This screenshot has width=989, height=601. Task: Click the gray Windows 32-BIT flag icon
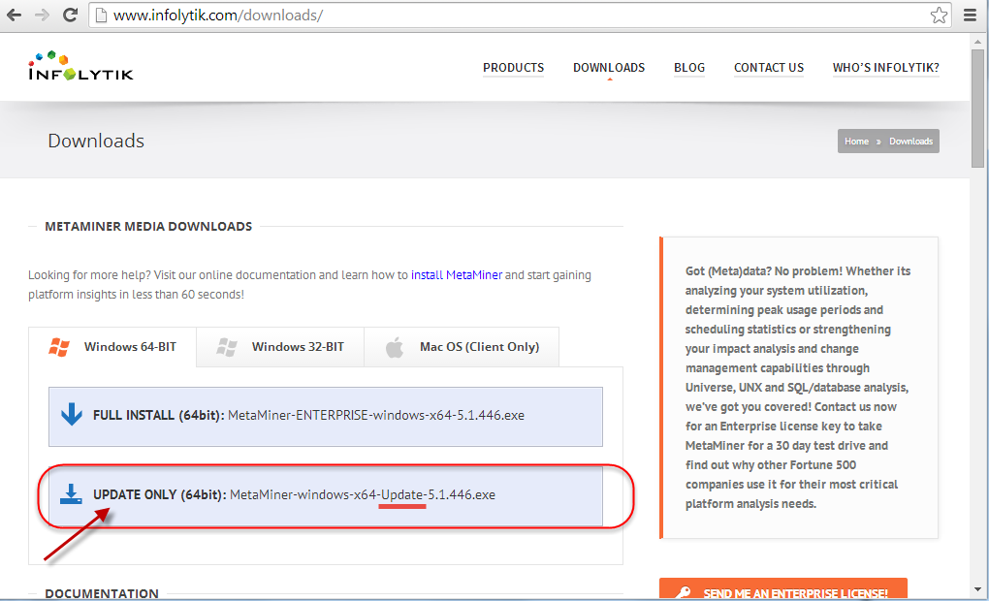point(227,347)
